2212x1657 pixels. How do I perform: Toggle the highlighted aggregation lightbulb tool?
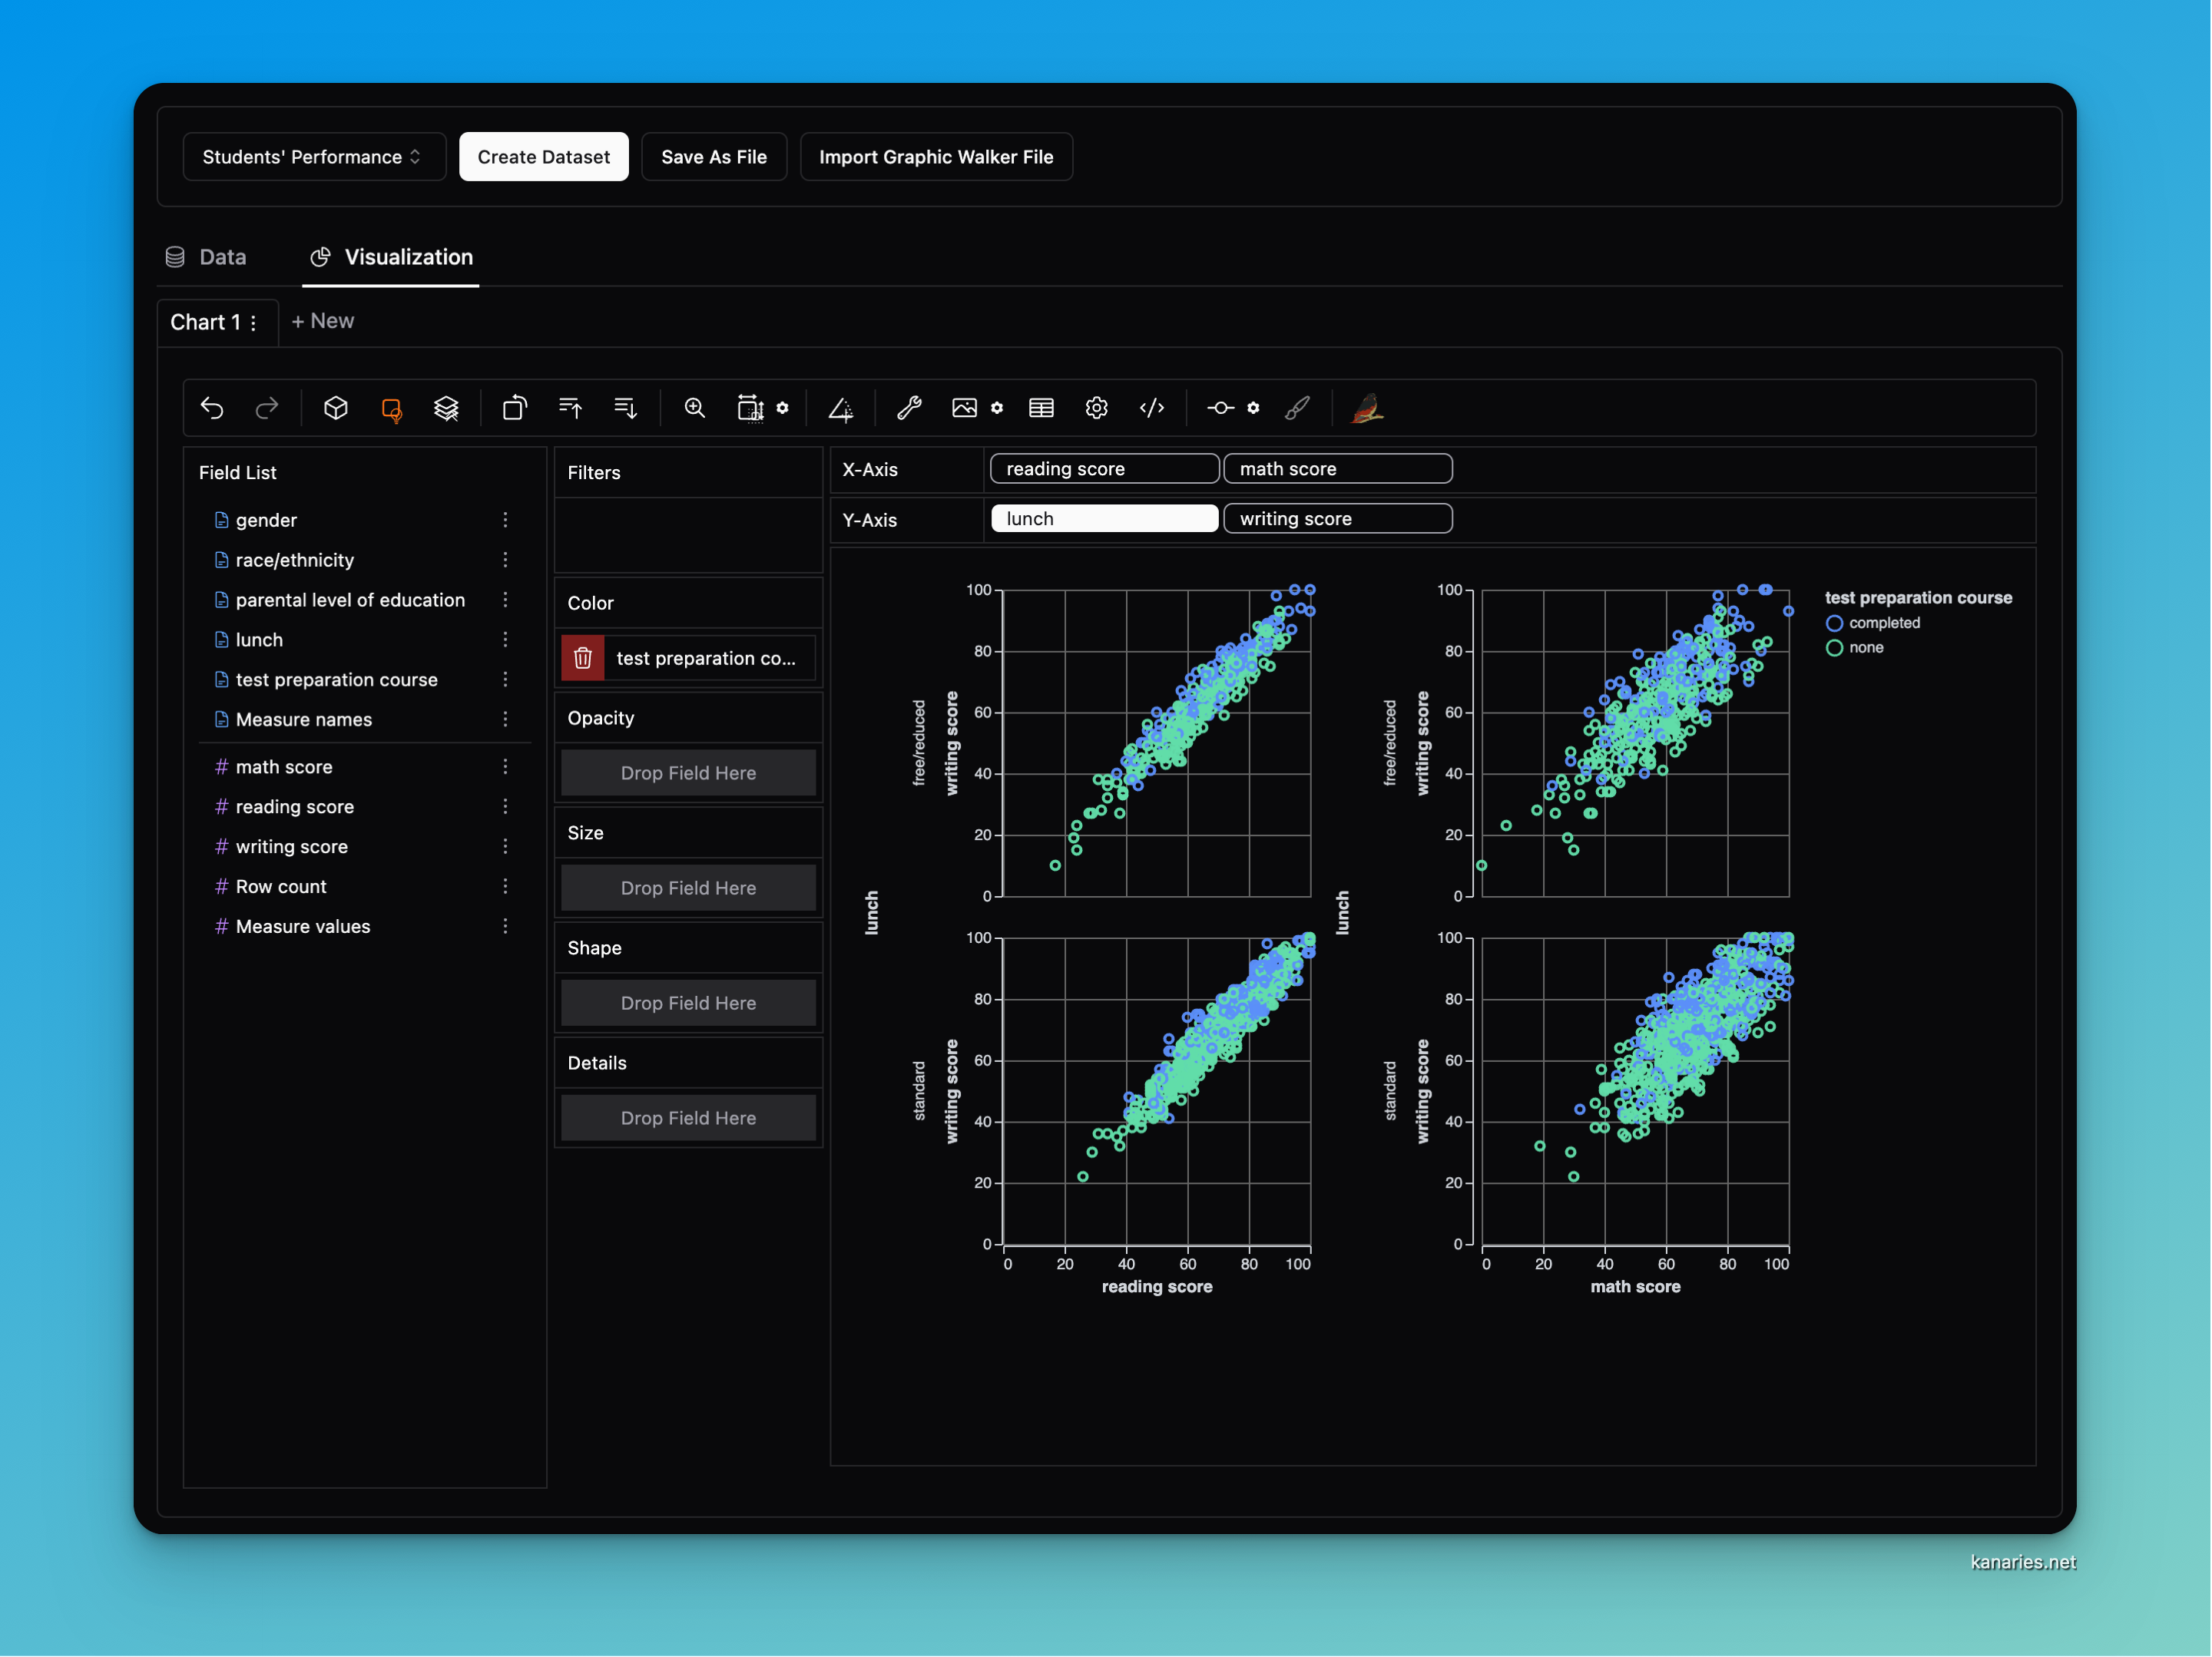pyautogui.click(x=392, y=408)
